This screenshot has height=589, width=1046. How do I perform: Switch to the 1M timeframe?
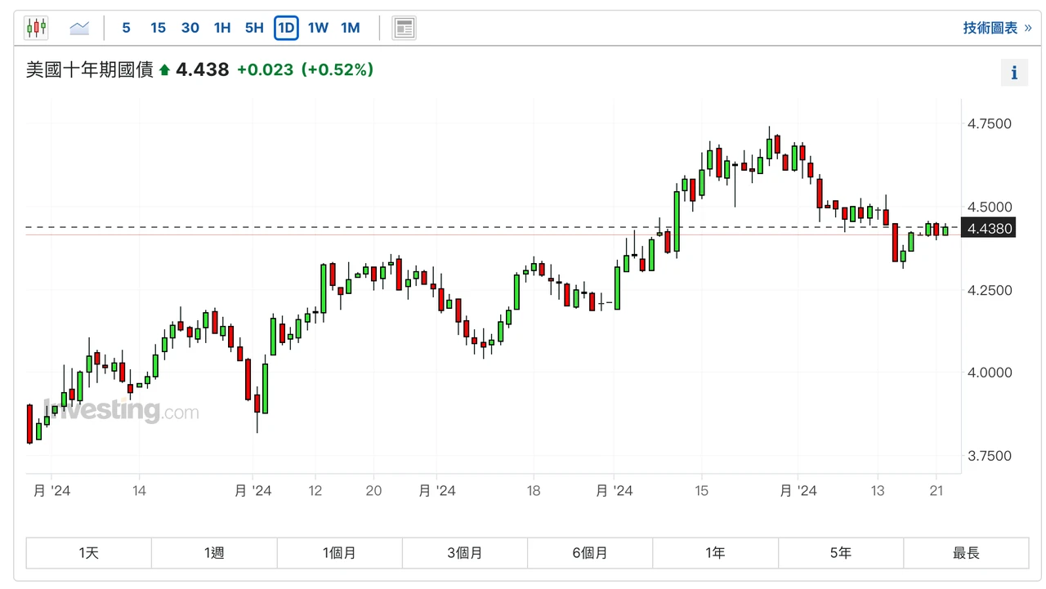(x=350, y=27)
